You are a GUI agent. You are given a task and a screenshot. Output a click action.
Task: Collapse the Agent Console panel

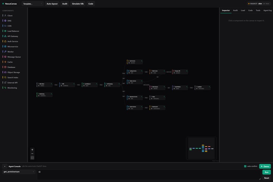coord(5,166)
